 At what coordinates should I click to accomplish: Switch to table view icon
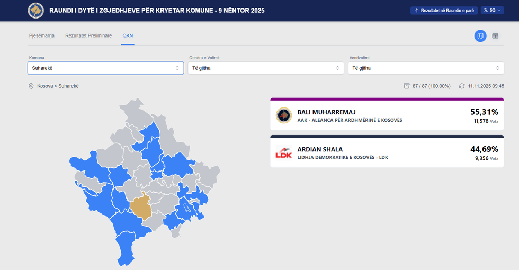tap(495, 36)
